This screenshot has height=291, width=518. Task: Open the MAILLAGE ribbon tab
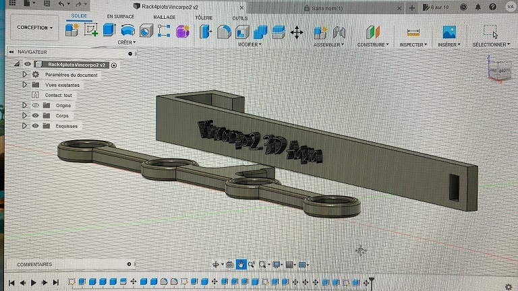click(165, 17)
